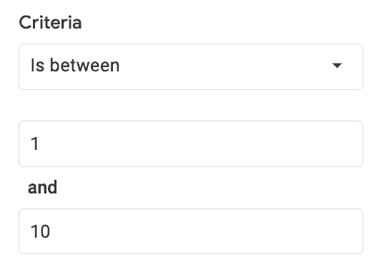Click the 'and' label between fields

click(x=42, y=187)
